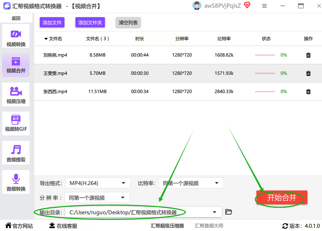Image resolution: width=322 pixels, height=231 pixels.
Task: Click the 添加文件夹 button
Action: tap(90, 22)
